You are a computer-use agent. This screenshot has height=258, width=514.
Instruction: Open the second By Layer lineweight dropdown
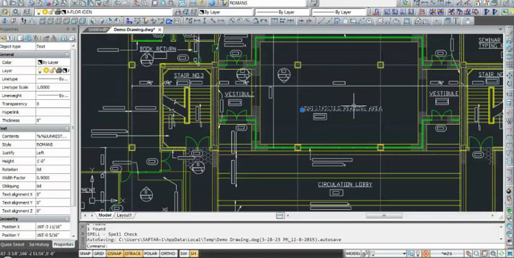pyautogui.click(x=339, y=12)
